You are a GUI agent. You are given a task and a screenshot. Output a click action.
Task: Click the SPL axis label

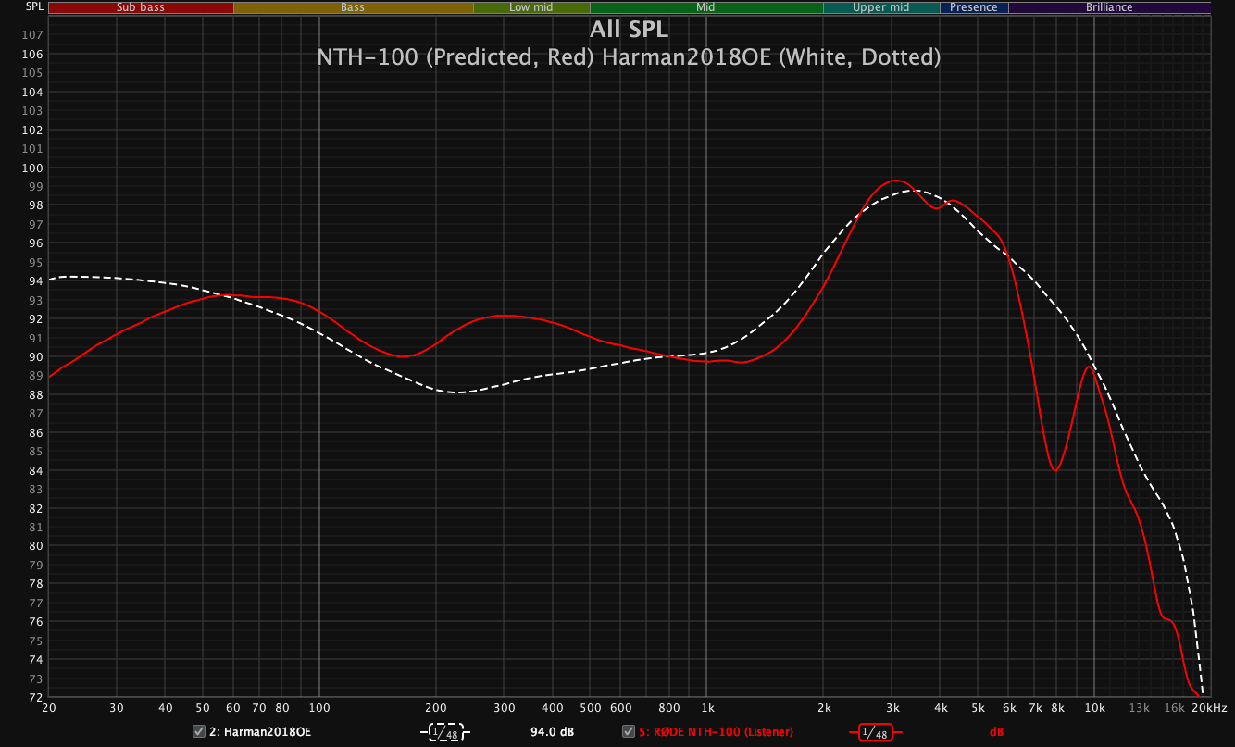(34, 6)
